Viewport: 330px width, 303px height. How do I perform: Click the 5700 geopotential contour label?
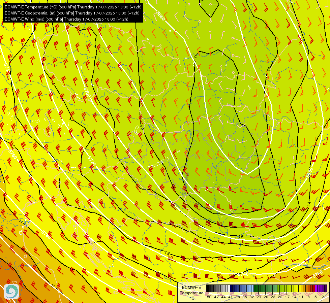[x=87, y=92]
